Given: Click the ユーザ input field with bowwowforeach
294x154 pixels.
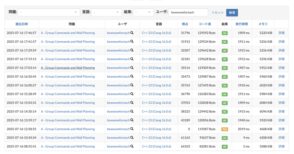Looking at the screenshot, I should click(x=188, y=12).
